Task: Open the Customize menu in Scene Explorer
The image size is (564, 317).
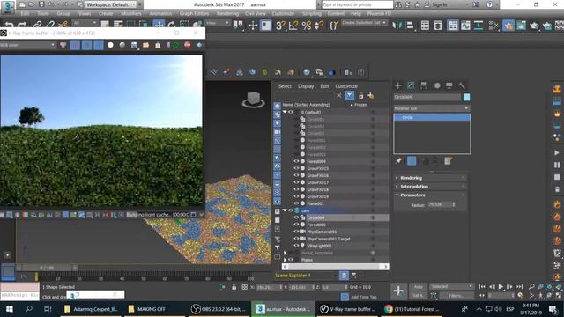Action: click(x=346, y=86)
